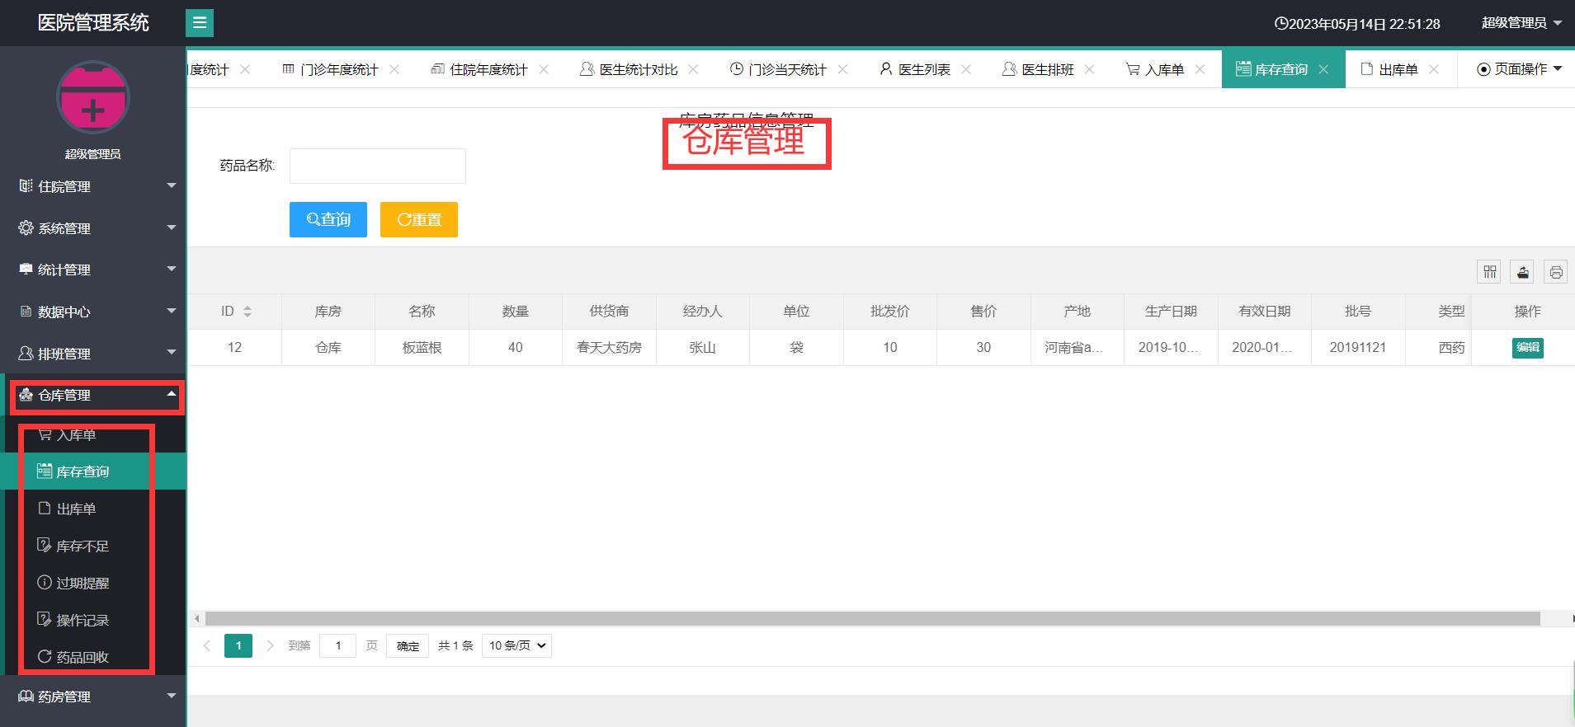Open the 页面操作 dropdown
Viewport: 1575px width, 727px height.
(x=1519, y=69)
